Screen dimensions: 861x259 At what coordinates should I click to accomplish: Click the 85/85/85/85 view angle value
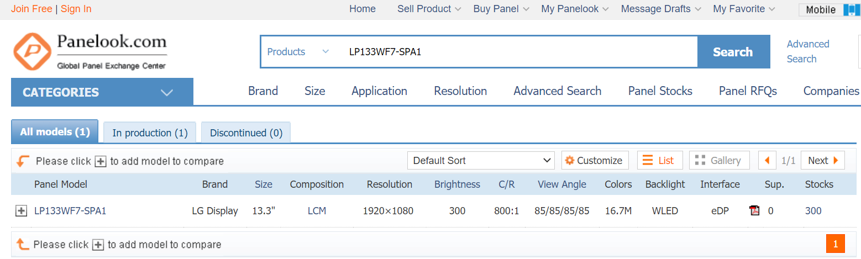pos(562,210)
